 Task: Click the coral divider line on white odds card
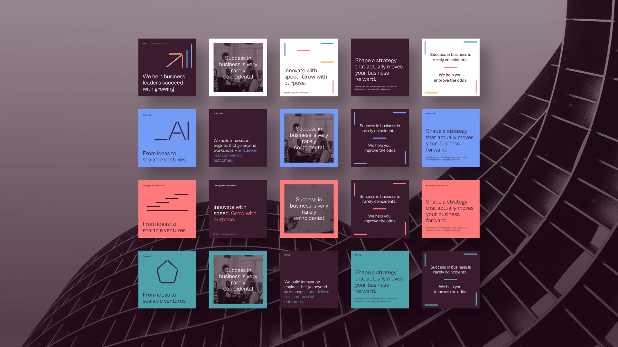tap(450, 67)
